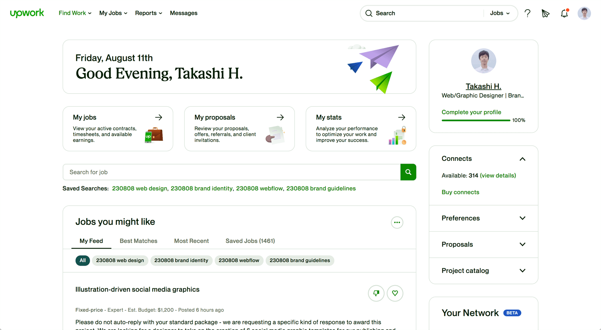601x330 pixels.
Task: Open the notifications bell
Action: coord(564,13)
